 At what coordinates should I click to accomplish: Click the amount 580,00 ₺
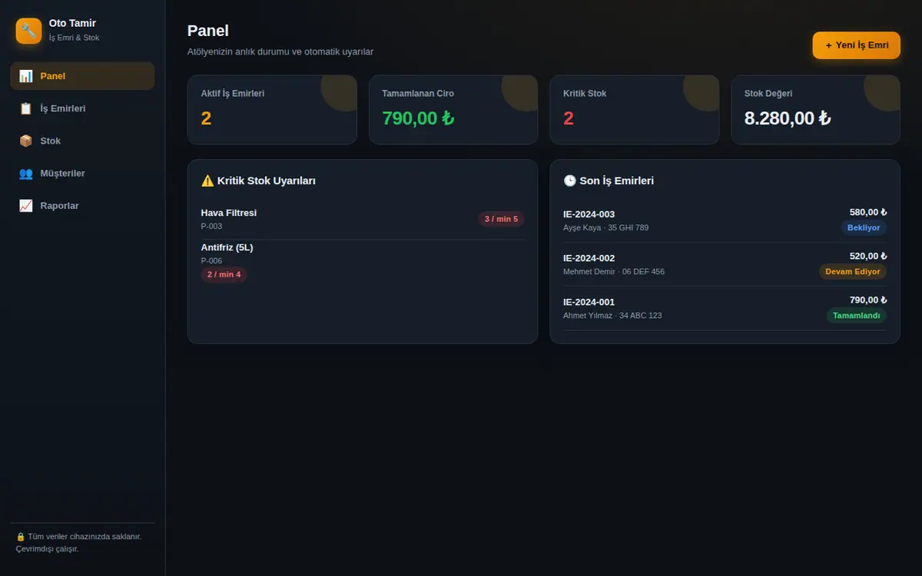point(868,212)
